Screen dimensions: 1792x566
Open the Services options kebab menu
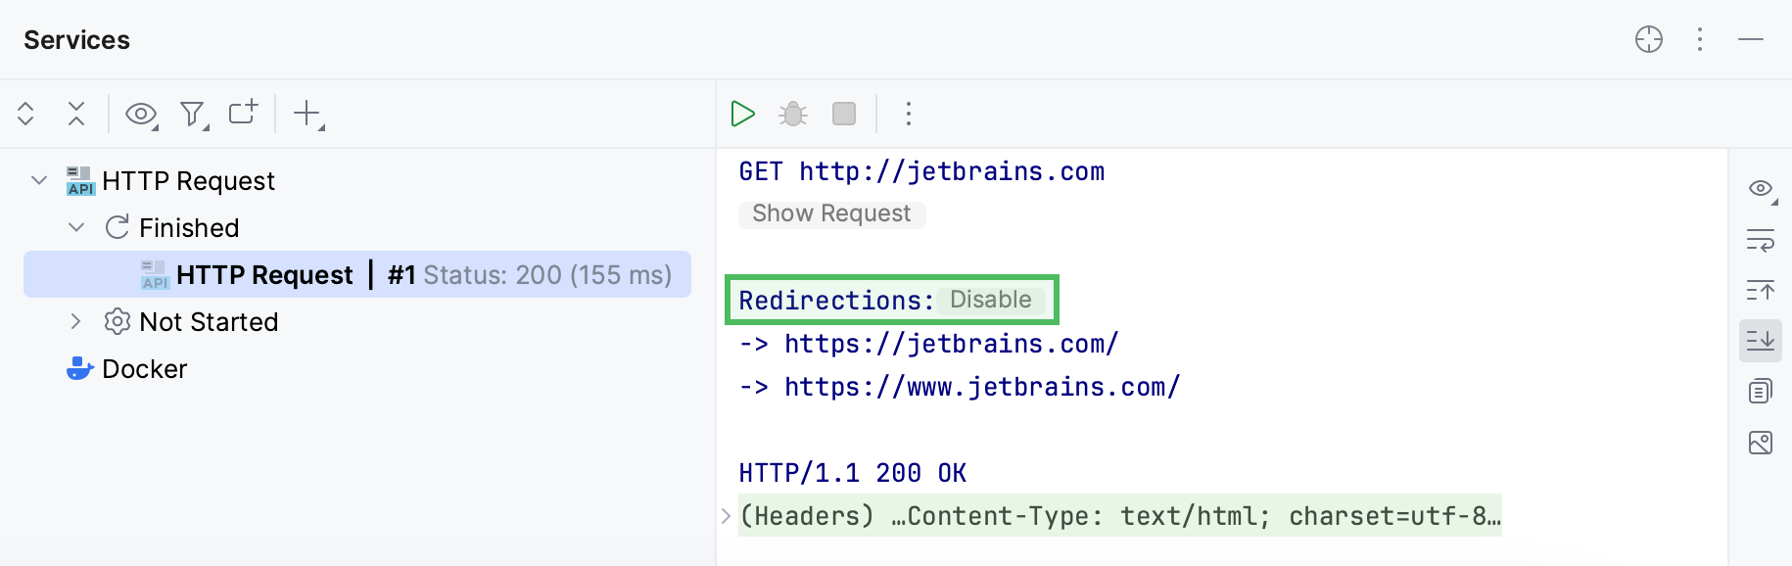pyautogui.click(x=1699, y=40)
